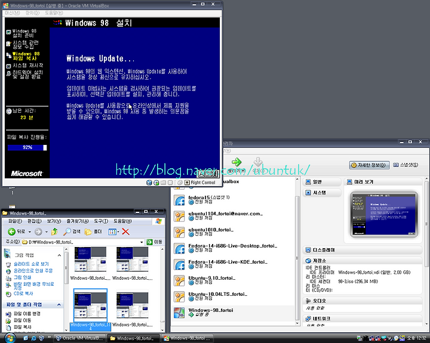
Task: Click the 온라인으로 인쇄 주문 link
Action: pos(33,271)
